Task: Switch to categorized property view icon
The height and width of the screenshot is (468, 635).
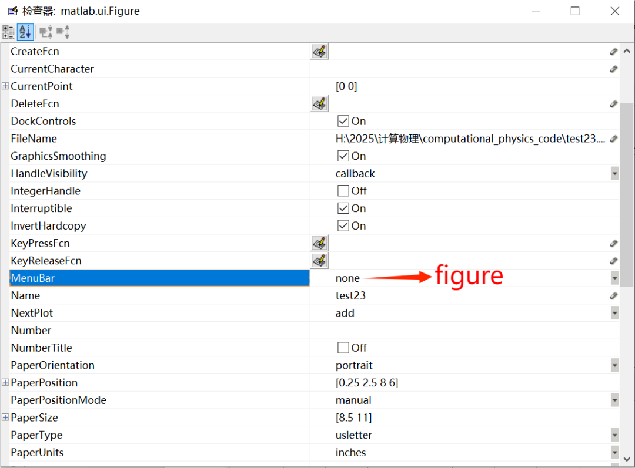Action: tap(8, 32)
